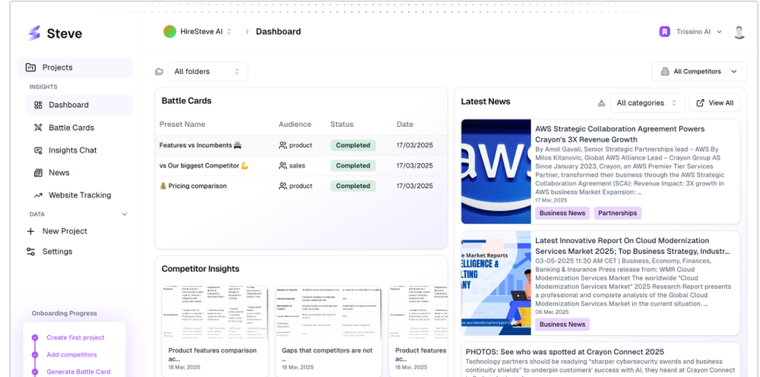Click the AWS logo news thumbnail

tap(496, 172)
